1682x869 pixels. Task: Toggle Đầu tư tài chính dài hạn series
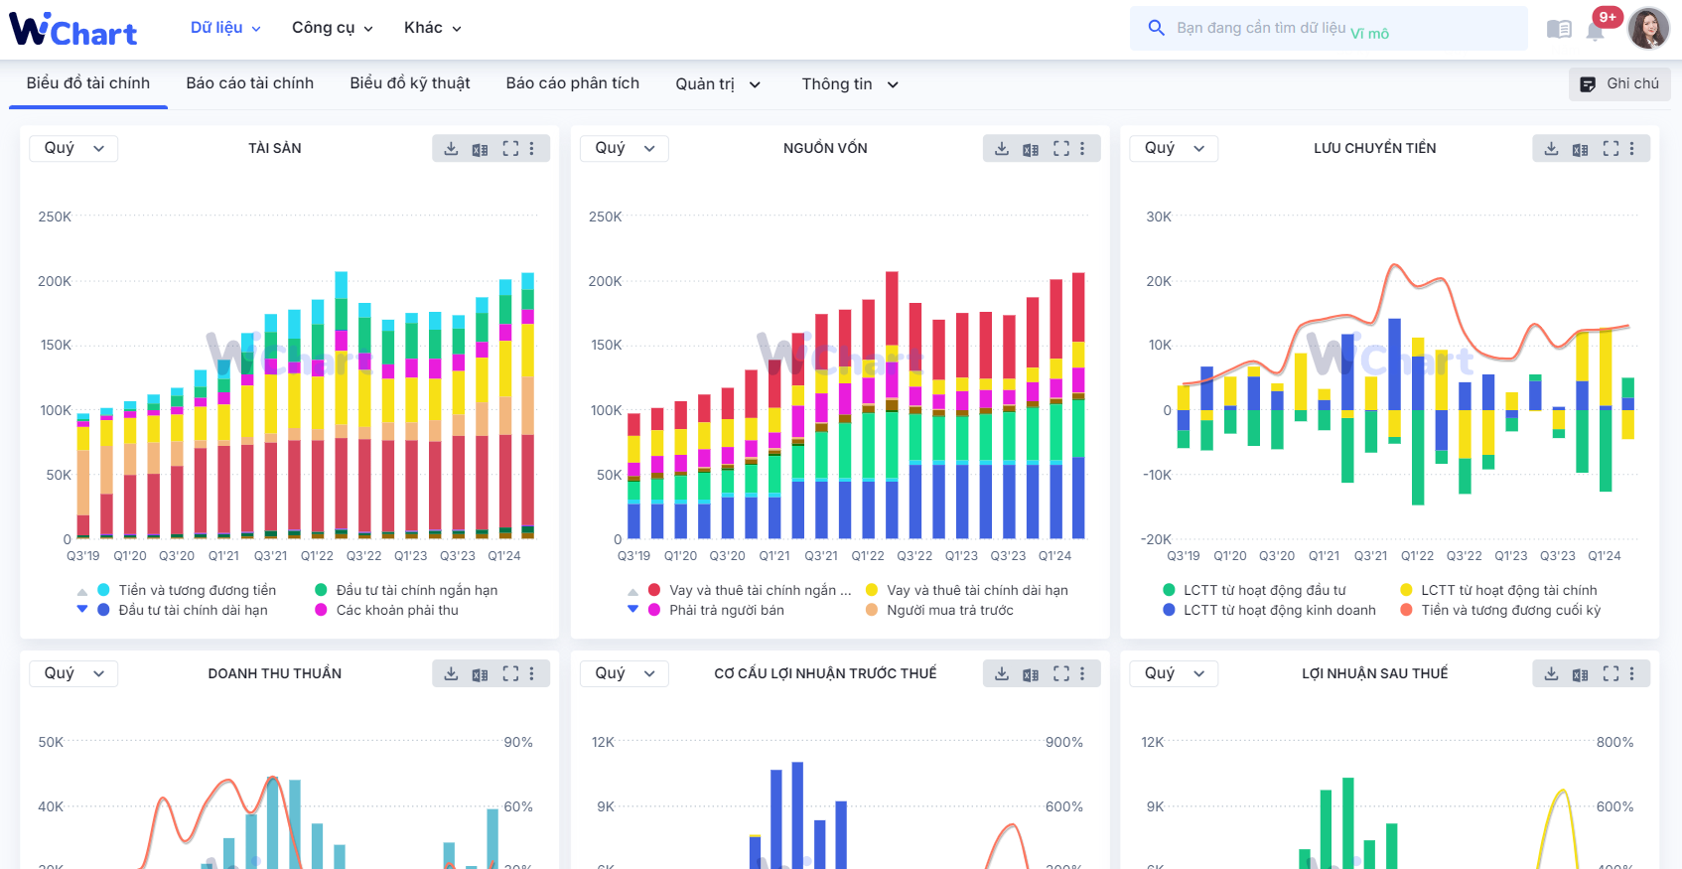tap(184, 610)
